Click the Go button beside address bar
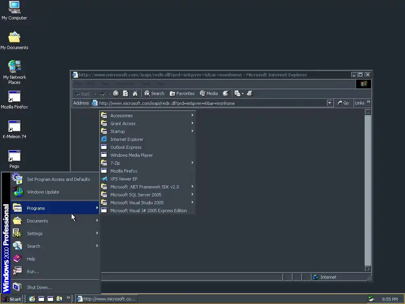The height and width of the screenshot is (304, 405). point(343,103)
